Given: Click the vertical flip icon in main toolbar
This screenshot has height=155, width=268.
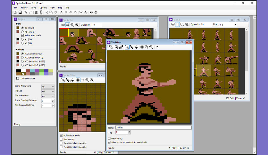Looking at the screenshot, I should 86,12.
